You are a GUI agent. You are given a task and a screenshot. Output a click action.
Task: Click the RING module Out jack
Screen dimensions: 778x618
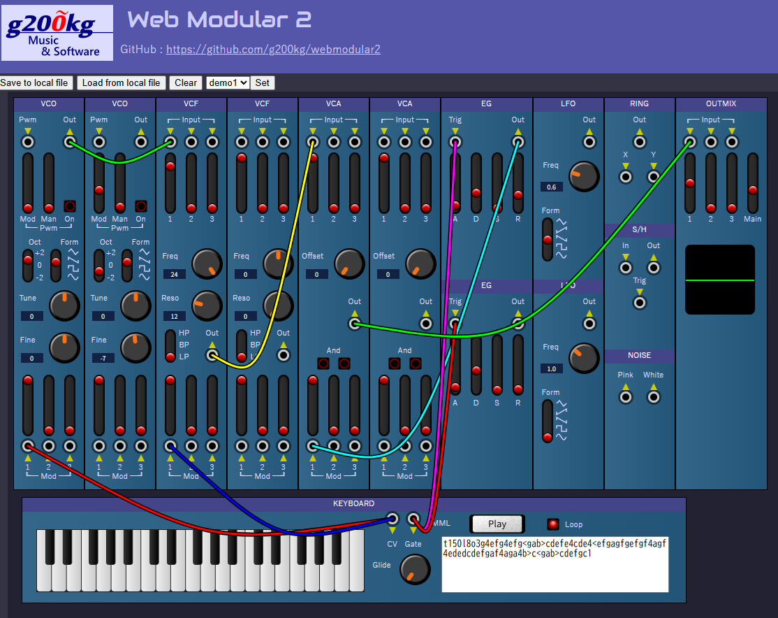[640, 142]
